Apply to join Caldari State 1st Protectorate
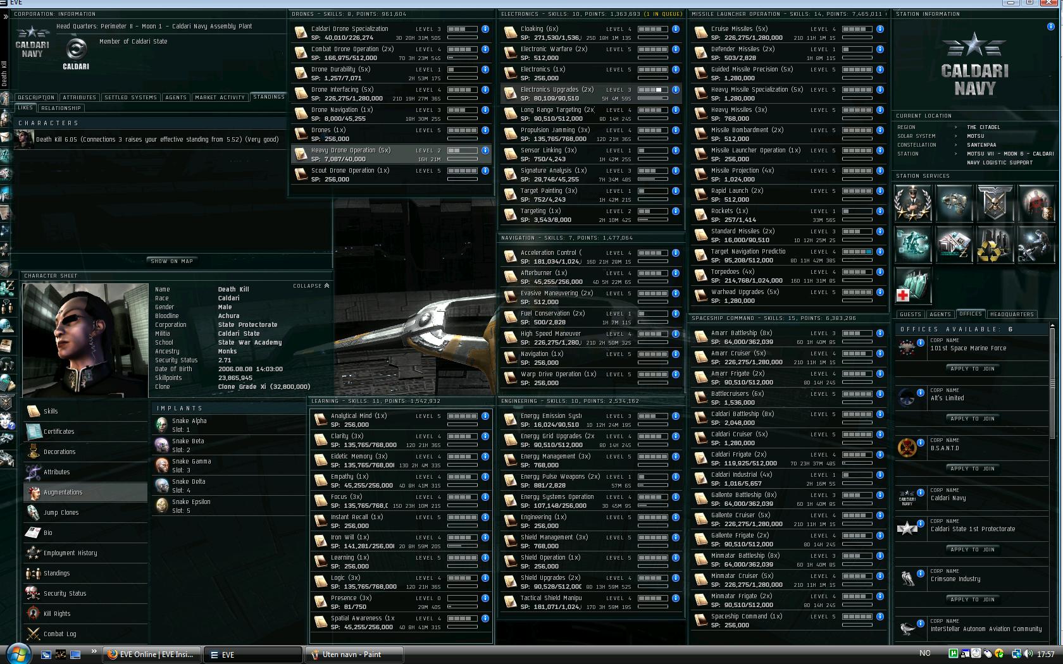Image resolution: width=1063 pixels, height=664 pixels. [x=972, y=550]
